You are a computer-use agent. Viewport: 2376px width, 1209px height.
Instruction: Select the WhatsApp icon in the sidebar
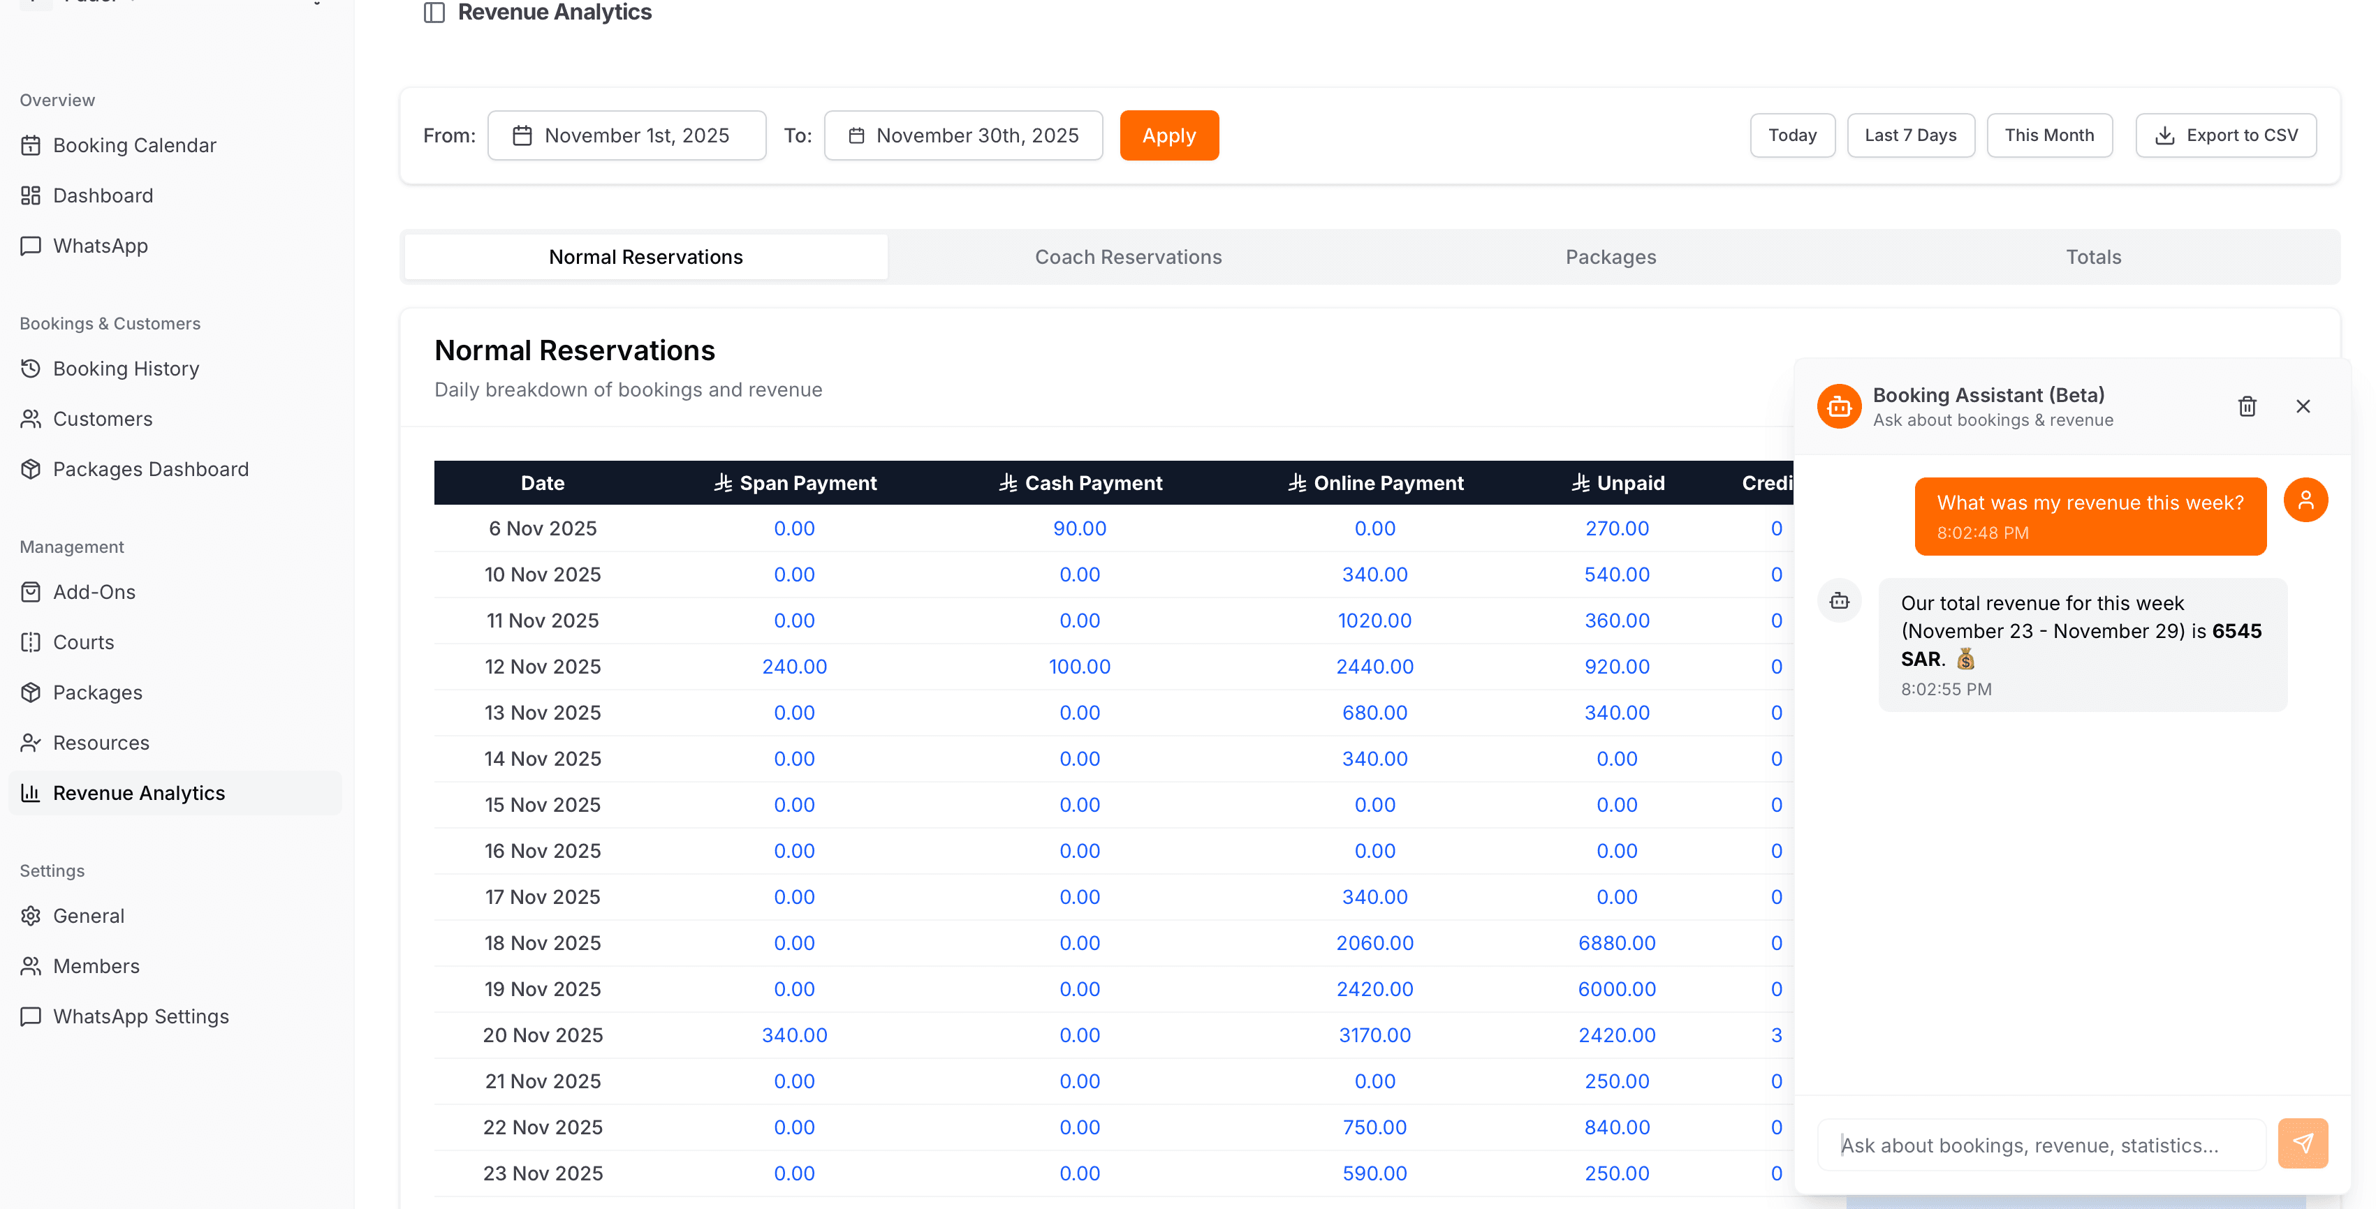(x=31, y=245)
